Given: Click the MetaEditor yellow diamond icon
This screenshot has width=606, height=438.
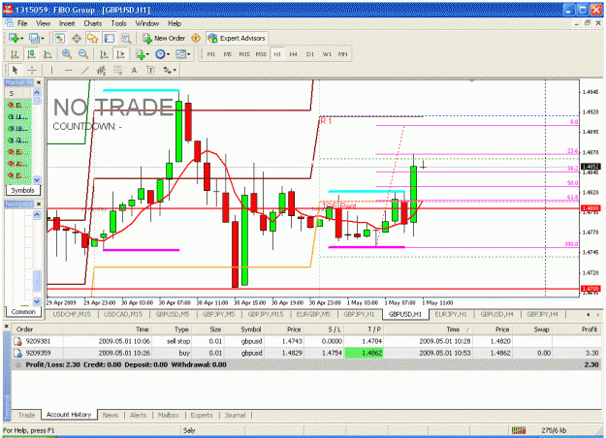Looking at the screenshot, I should 196,38.
